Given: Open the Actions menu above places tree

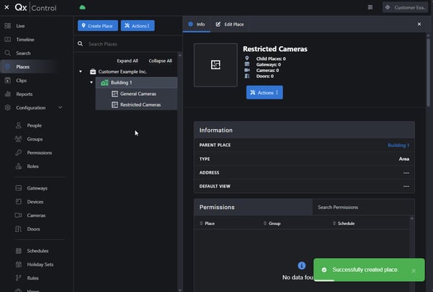Looking at the screenshot, I should [138, 26].
